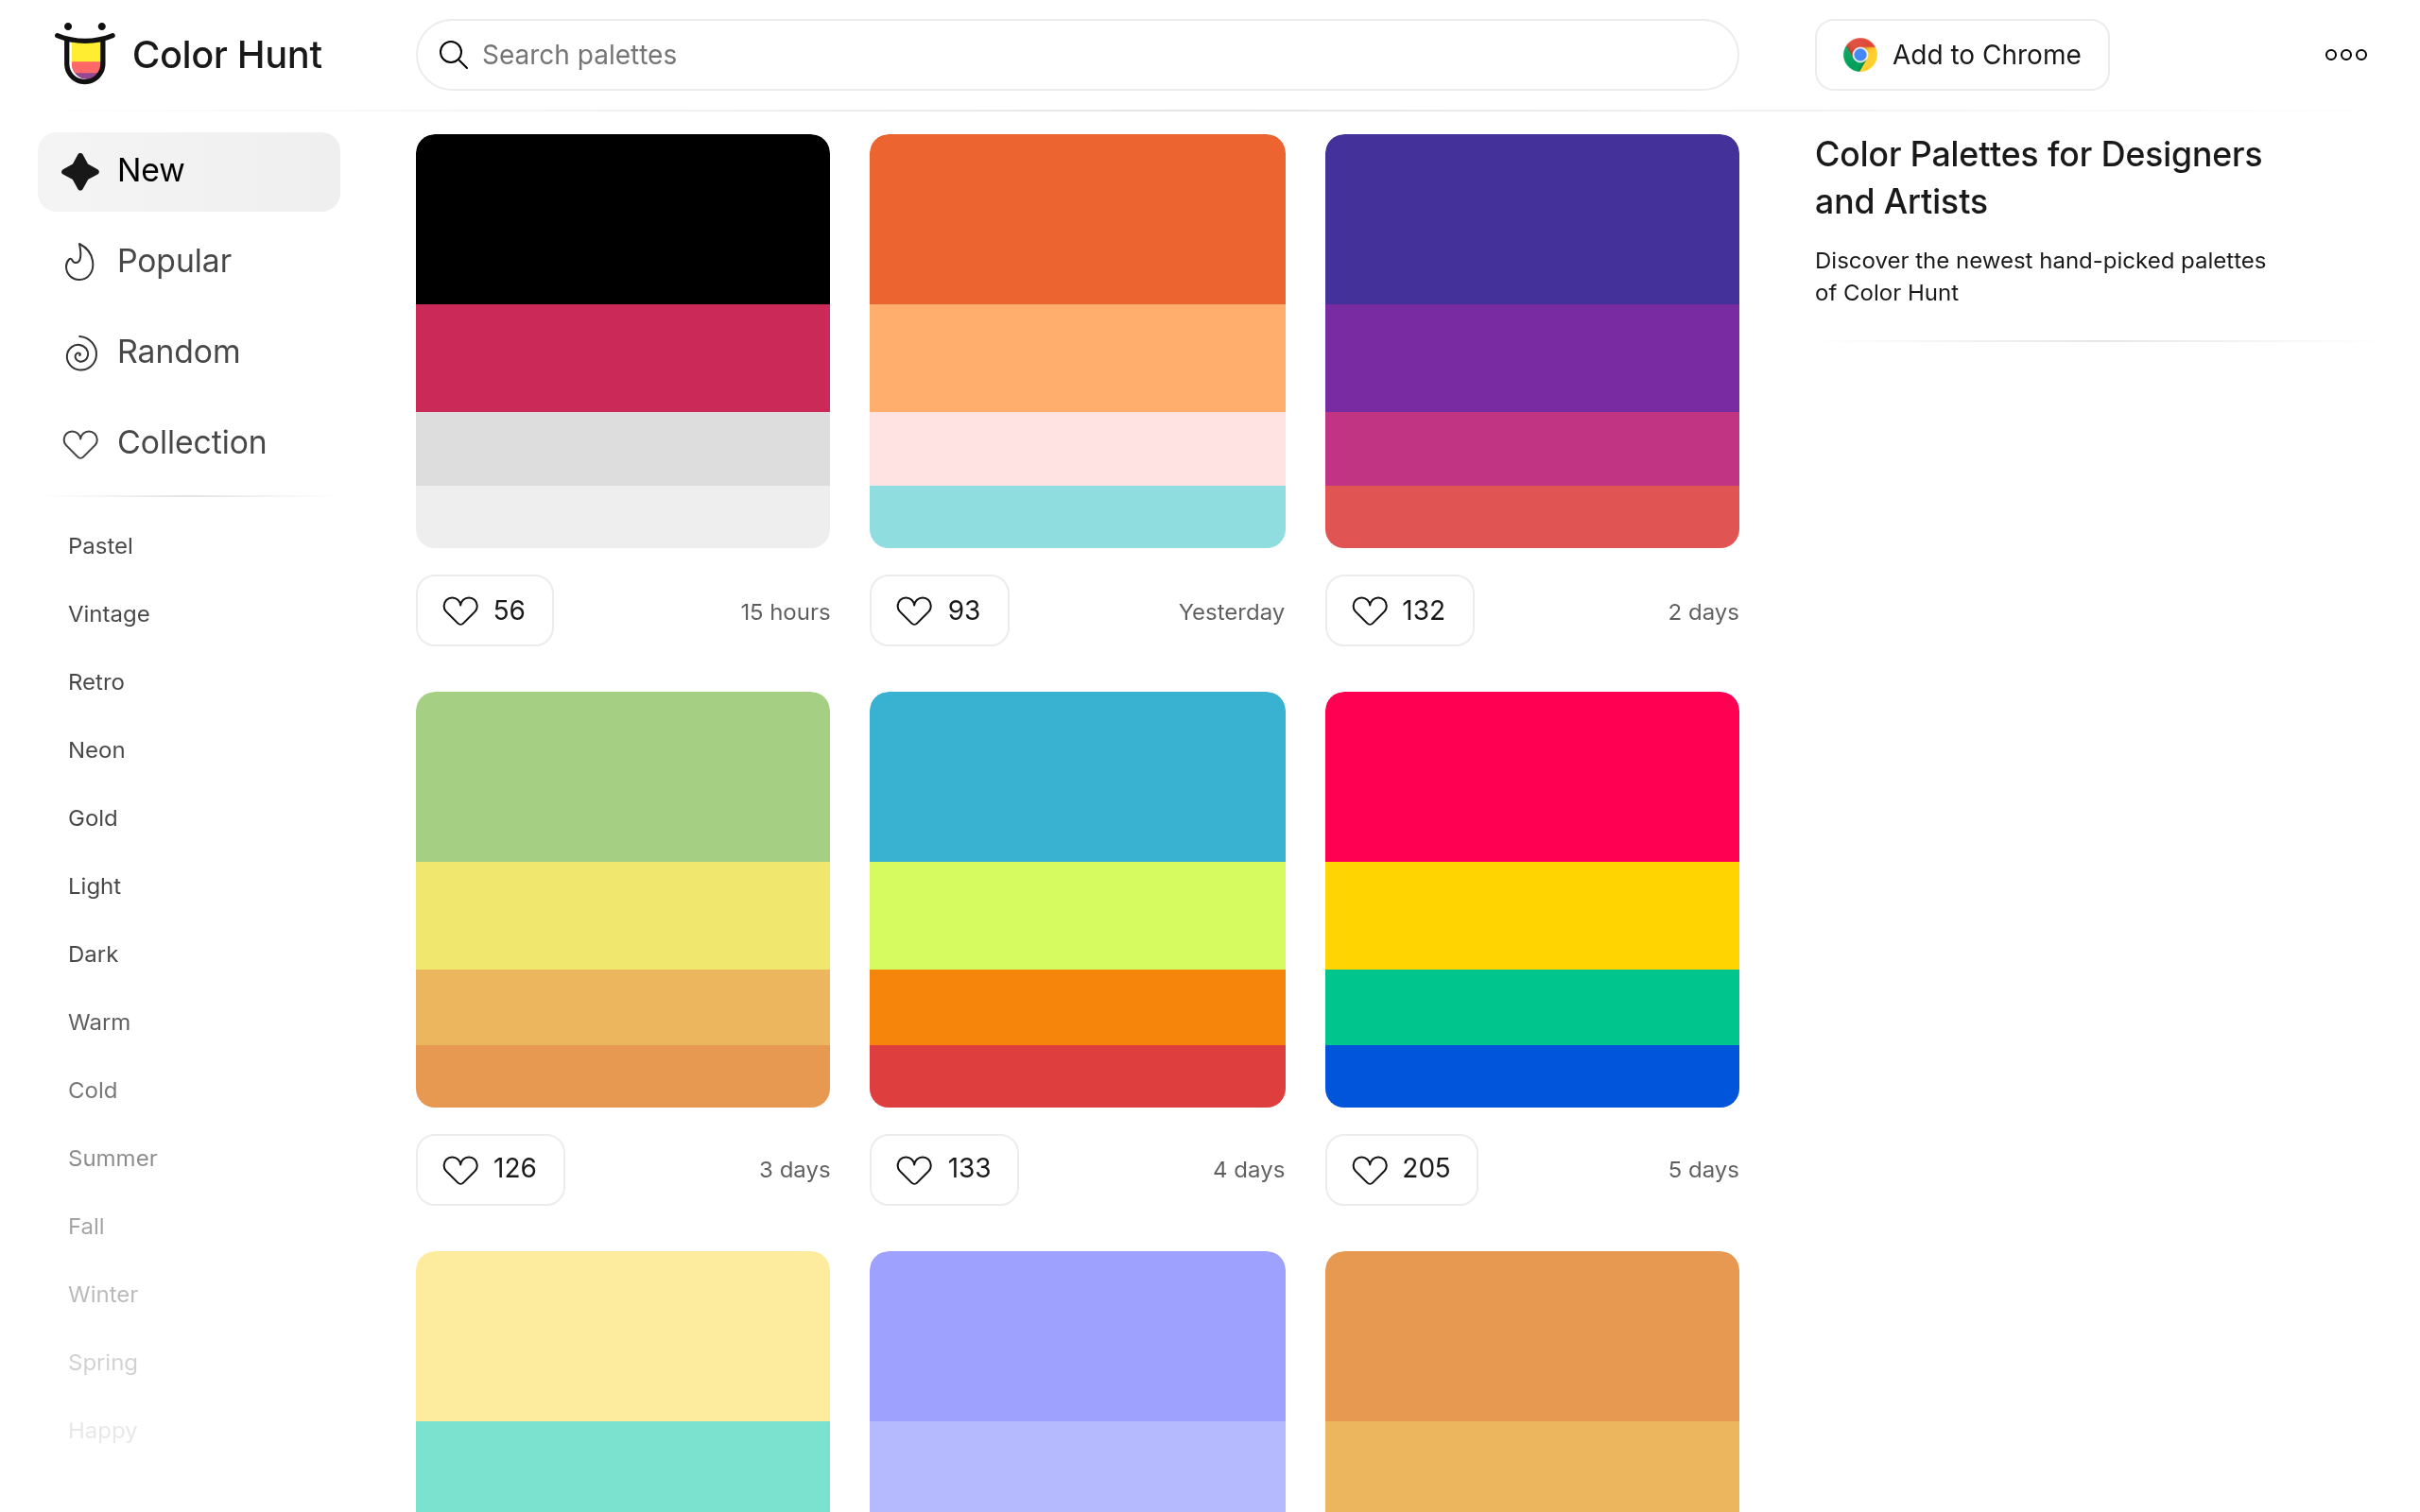Filter by Light tag
Screen dimensions: 2420x1512
[x=94, y=886]
